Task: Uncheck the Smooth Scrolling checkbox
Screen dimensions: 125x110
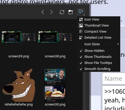Action: (x=81, y=69)
